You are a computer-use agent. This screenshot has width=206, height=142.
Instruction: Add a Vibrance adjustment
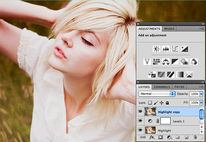click(x=147, y=62)
